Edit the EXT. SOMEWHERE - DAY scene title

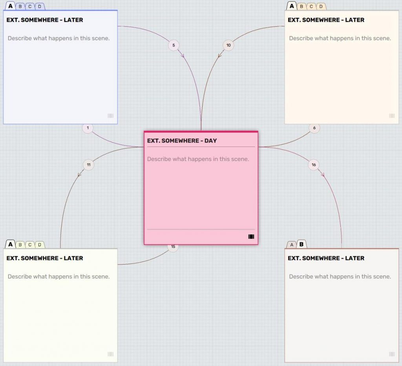(x=182, y=141)
